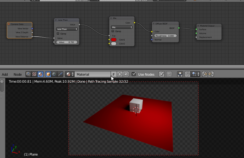Toggle node snapping magnet icon

point(188,74)
